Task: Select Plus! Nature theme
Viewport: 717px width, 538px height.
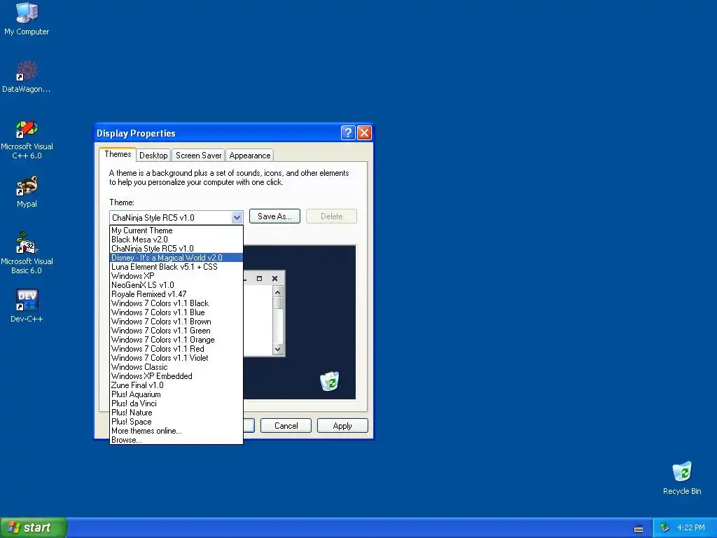Action: [176, 413]
